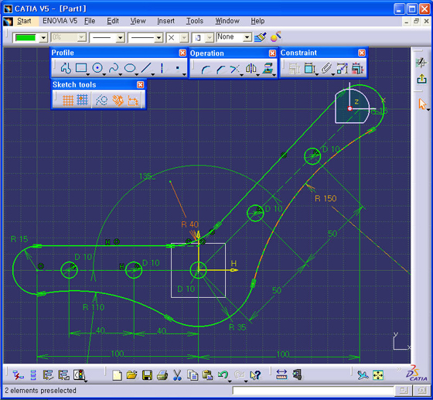This screenshot has width=433, height=400.
Task: Activate the Corner tool in Operation toolbar
Action: [206, 69]
